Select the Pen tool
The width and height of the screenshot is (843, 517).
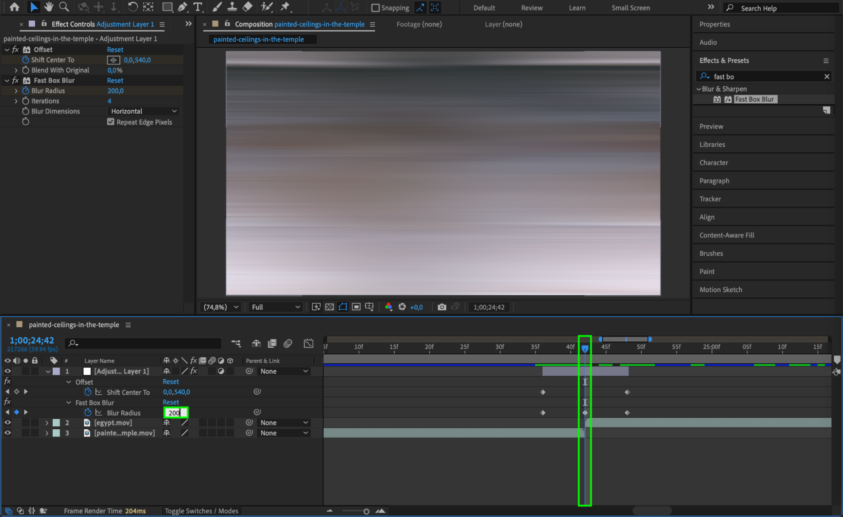tap(183, 7)
